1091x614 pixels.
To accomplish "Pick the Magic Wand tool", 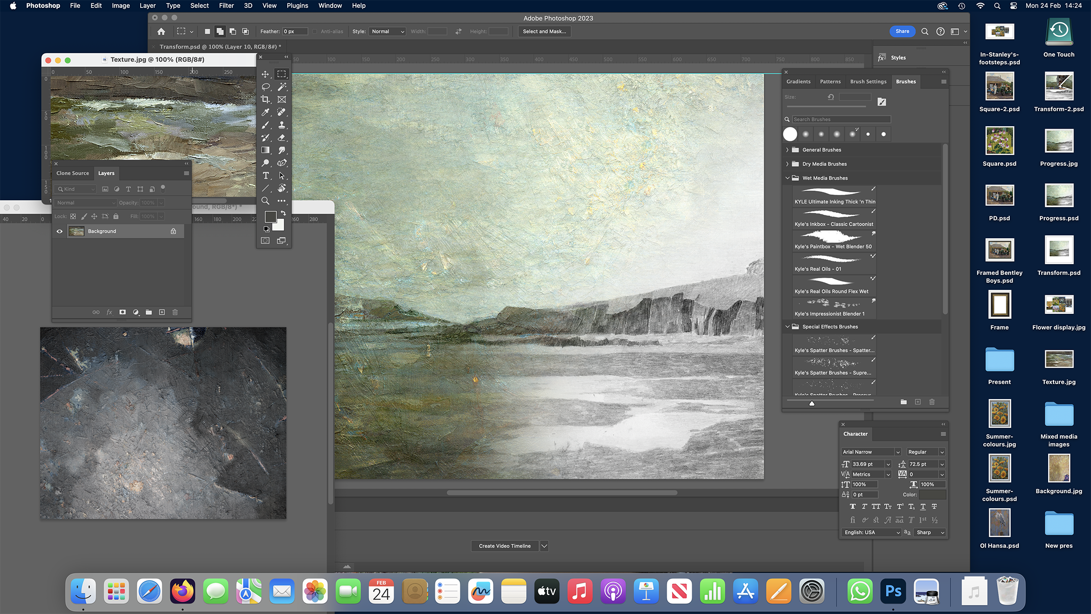I will click(282, 87).
